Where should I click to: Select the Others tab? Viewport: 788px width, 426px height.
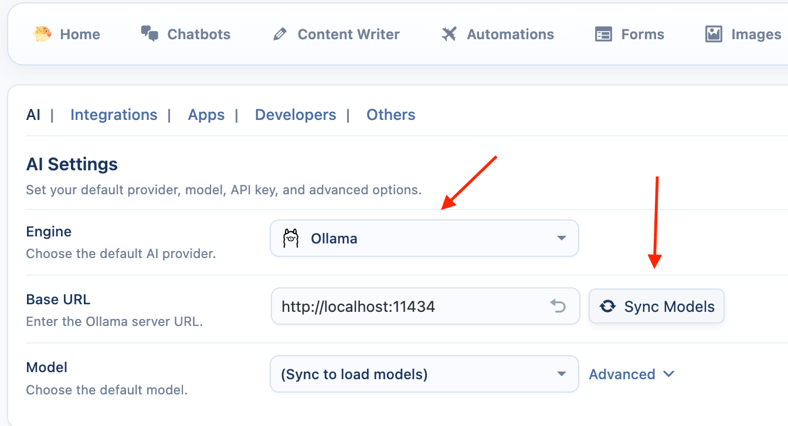(390, 115)
